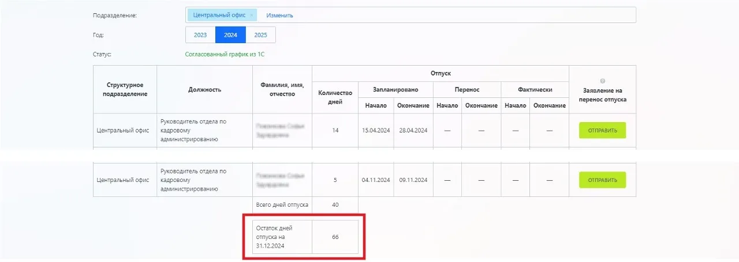Click the Изменить link
The width and height of the screenshot is (739, 262).
279,16
